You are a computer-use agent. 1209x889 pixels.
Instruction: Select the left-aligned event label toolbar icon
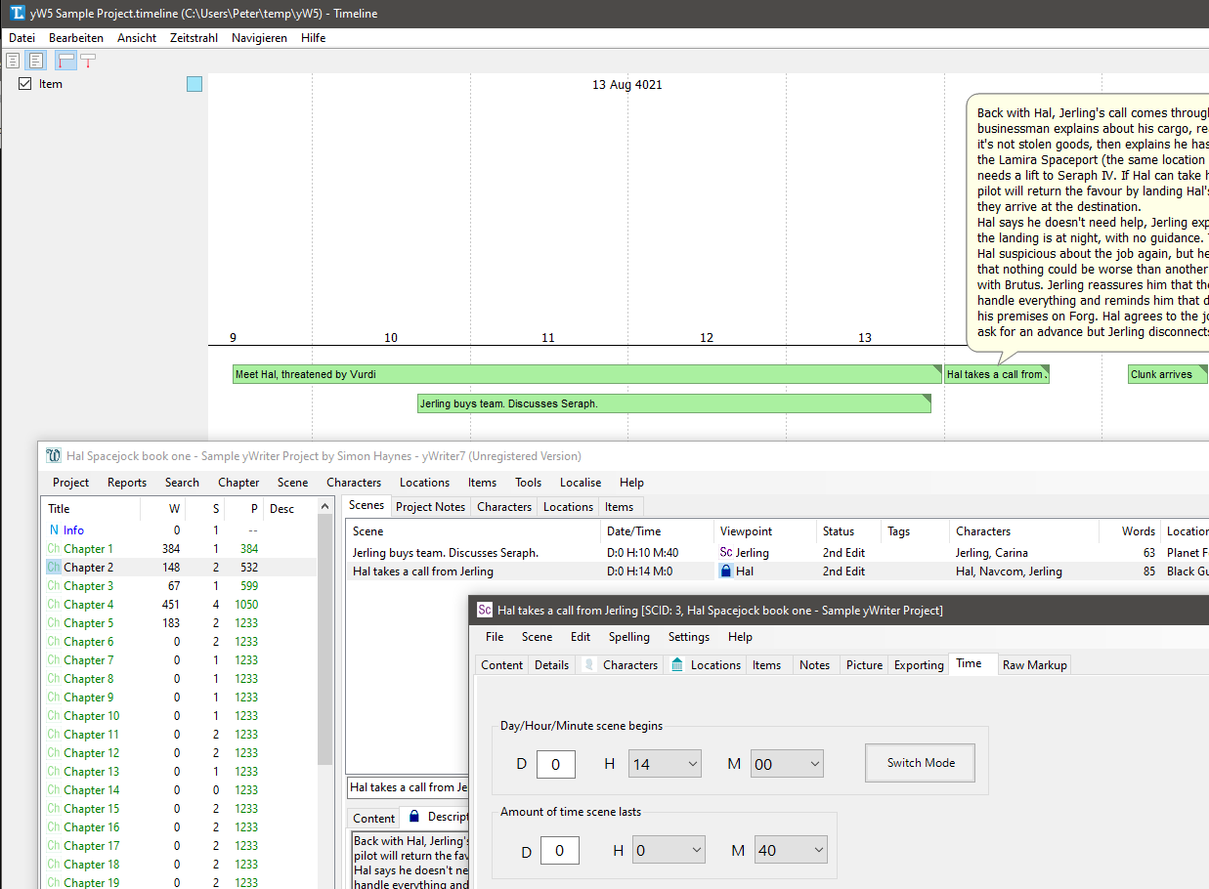click(x=65, y=61)
